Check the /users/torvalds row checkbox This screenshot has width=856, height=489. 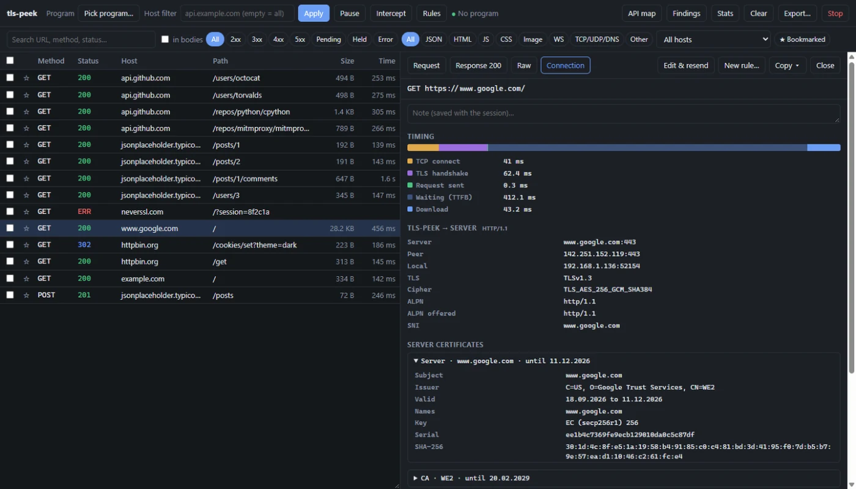(10, 95)
